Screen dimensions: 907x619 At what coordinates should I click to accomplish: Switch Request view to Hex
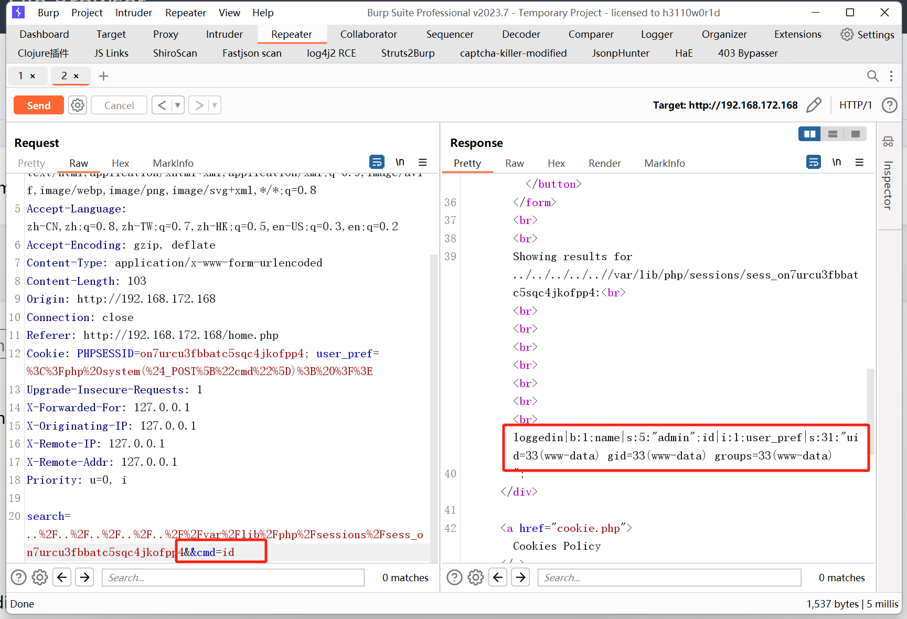point(120,163)
